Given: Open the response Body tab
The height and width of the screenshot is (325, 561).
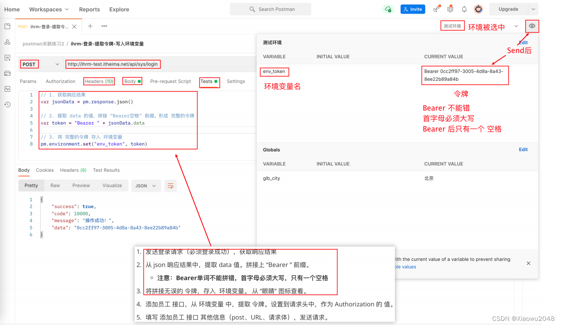Looking at the screenshot, I should pos(24,170).
